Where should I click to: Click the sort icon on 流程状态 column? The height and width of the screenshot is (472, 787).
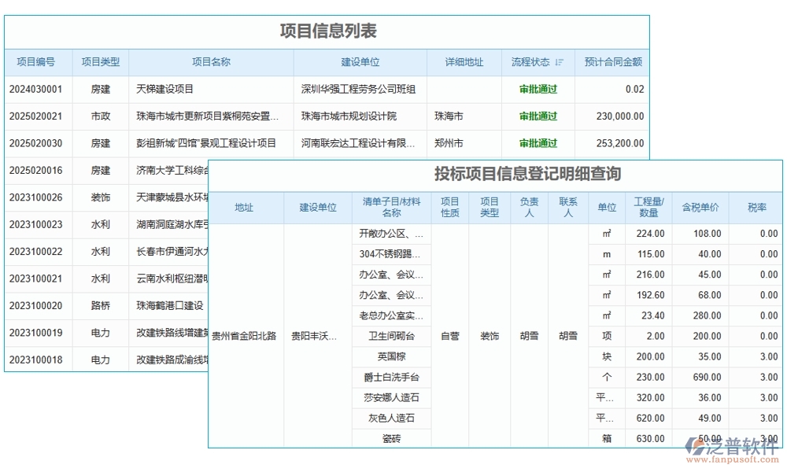[560, 62]
